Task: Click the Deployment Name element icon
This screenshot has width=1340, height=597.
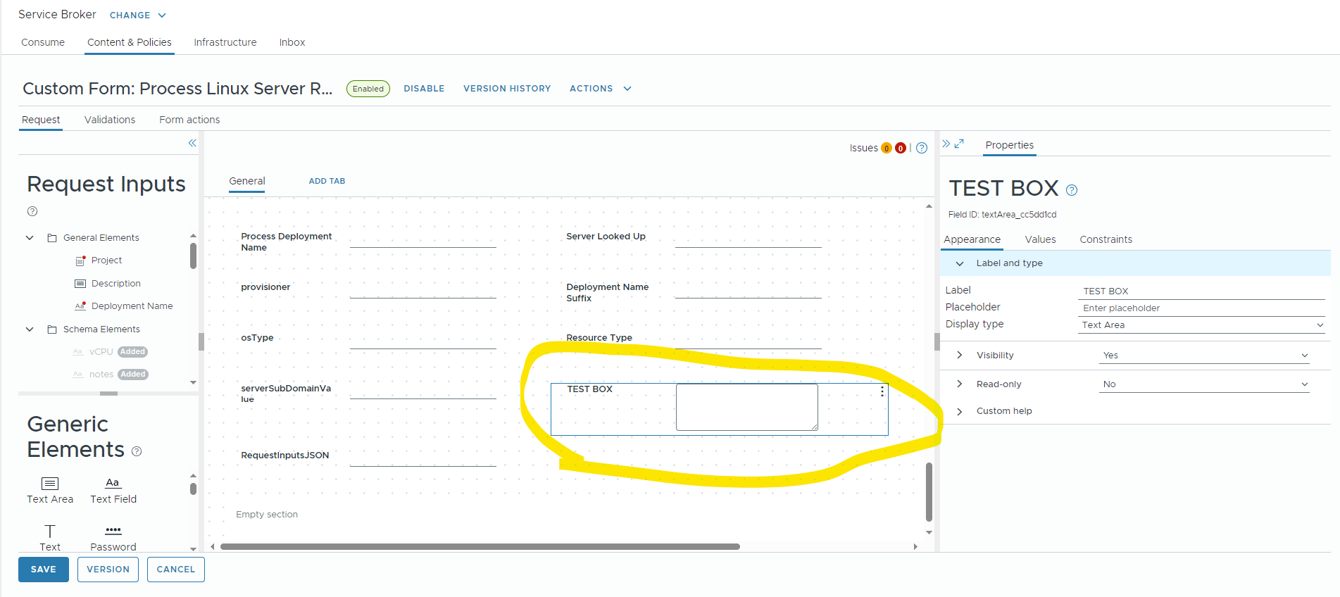Action: [x=80, y=306]
